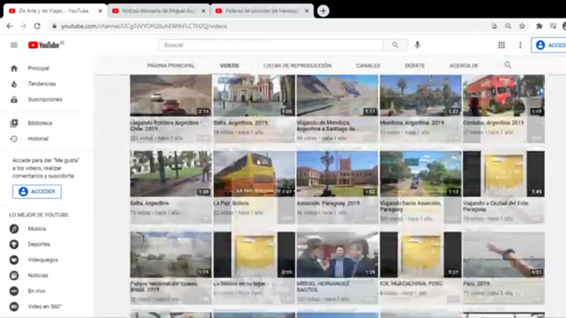Activate voice search microphone icon

[x=417, y=45]
